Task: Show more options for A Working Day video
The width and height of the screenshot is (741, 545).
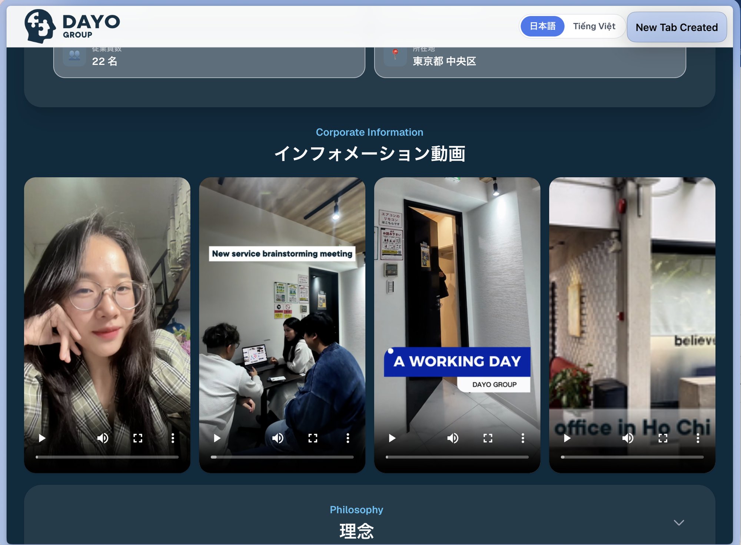Action: 523,438
